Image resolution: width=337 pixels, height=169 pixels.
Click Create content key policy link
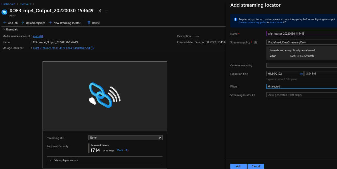click(x=252, y=22)
